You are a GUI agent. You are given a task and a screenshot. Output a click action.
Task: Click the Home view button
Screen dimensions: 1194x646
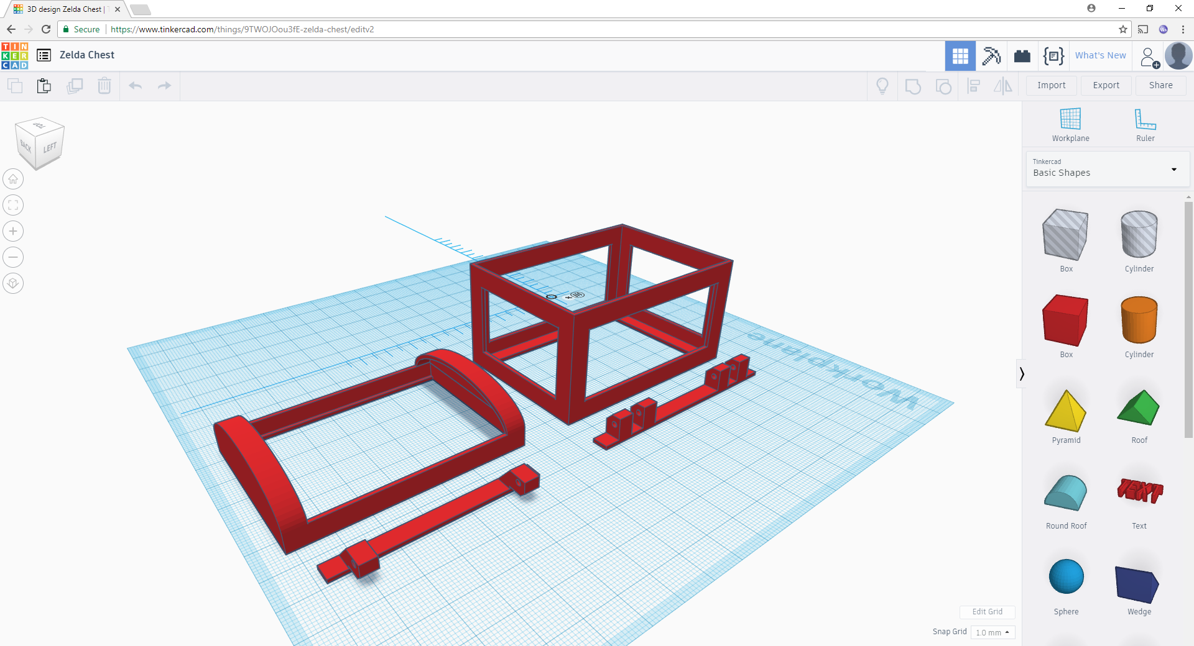point(13,179)
